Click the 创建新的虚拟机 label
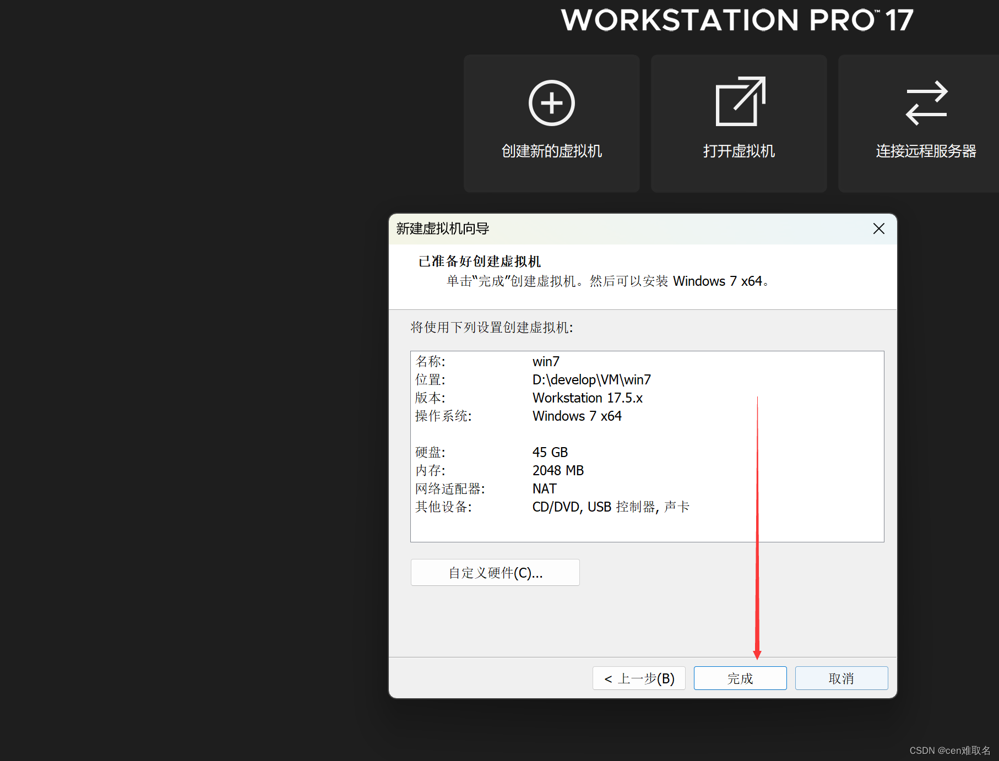 click(551, 151)
